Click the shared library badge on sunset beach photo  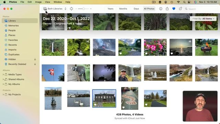190,41
